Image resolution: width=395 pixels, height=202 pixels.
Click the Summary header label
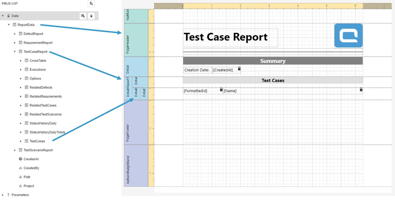pyautogui.click(x=273, y=61)
